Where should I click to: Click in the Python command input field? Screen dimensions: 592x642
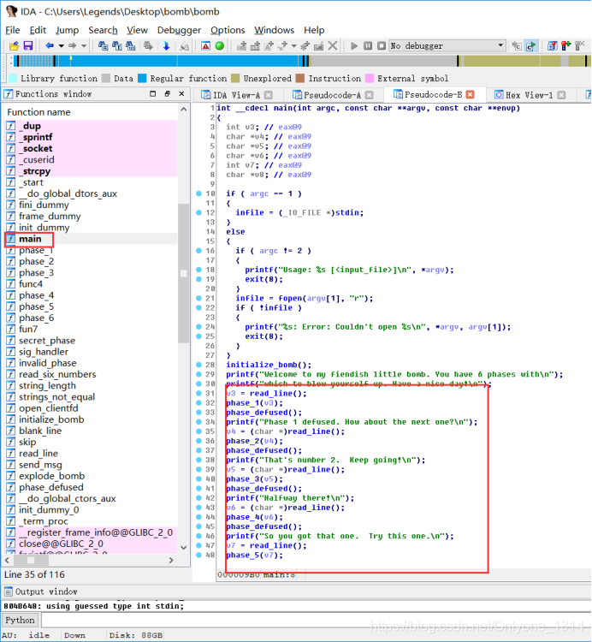click(315, 620)
